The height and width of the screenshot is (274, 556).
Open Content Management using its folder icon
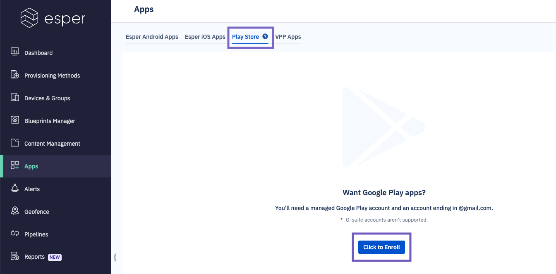point(14,143)
